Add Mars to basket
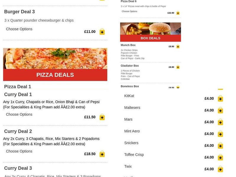The image size is (236, 177). coord(220,122)
